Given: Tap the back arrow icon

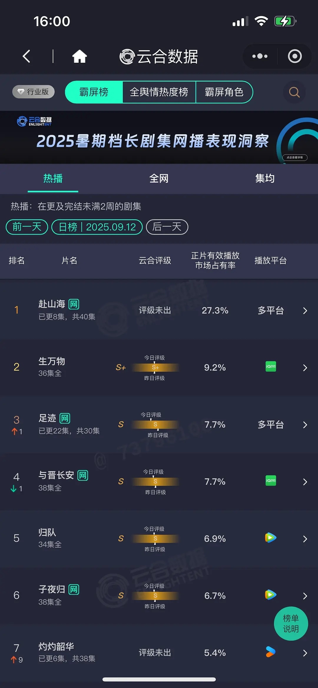Looking at the screenshot, I should pyautogui.click(x=26, y=56).
